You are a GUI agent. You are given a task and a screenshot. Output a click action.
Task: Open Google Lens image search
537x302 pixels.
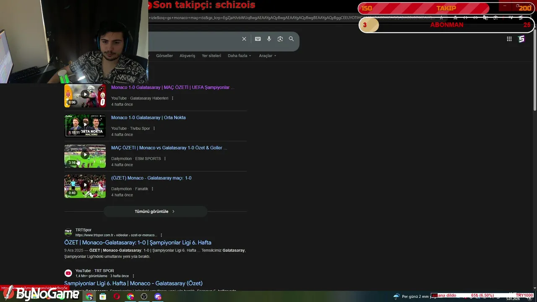pos(280,39)
